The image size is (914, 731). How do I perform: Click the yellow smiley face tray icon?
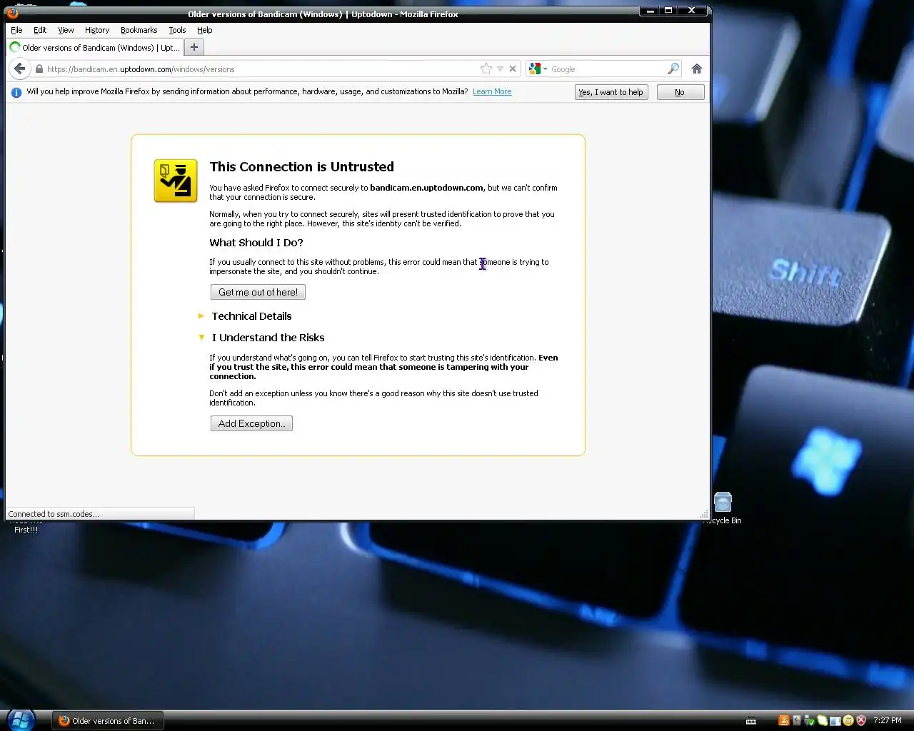(x=848, y=720)
